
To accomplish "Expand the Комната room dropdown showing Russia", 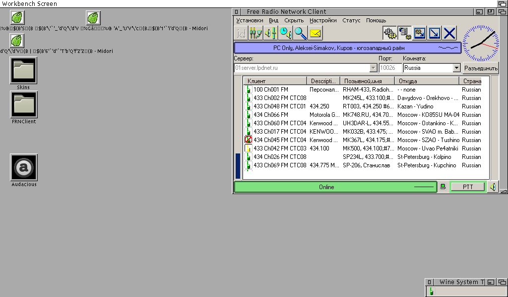I will coord(456,68).
